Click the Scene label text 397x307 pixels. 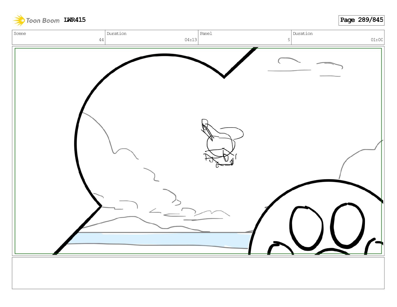point(20,34)
